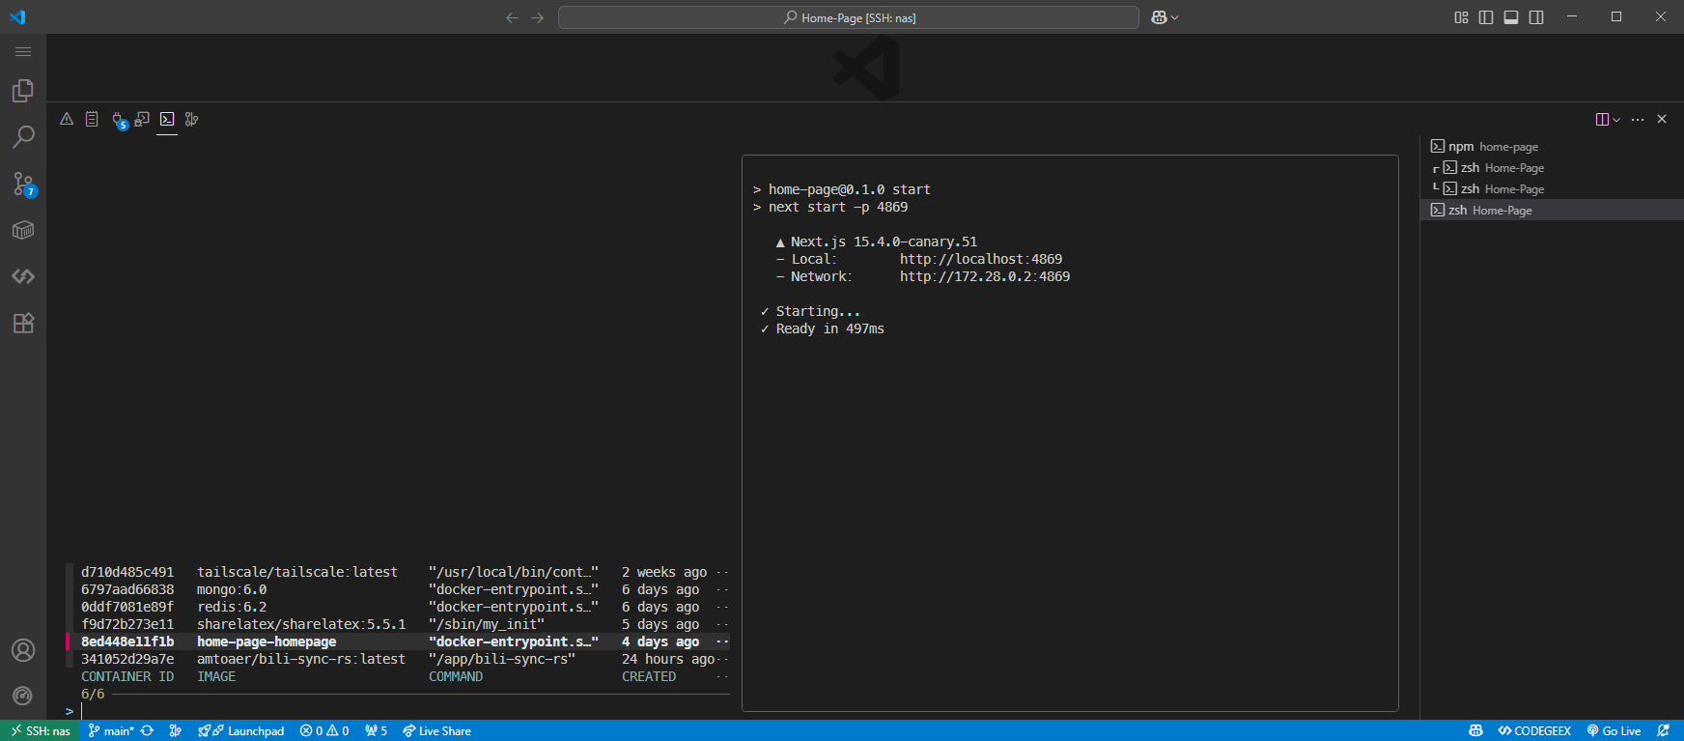
Task: Open the Accounts menu
Action: click(x=23, y=650)
